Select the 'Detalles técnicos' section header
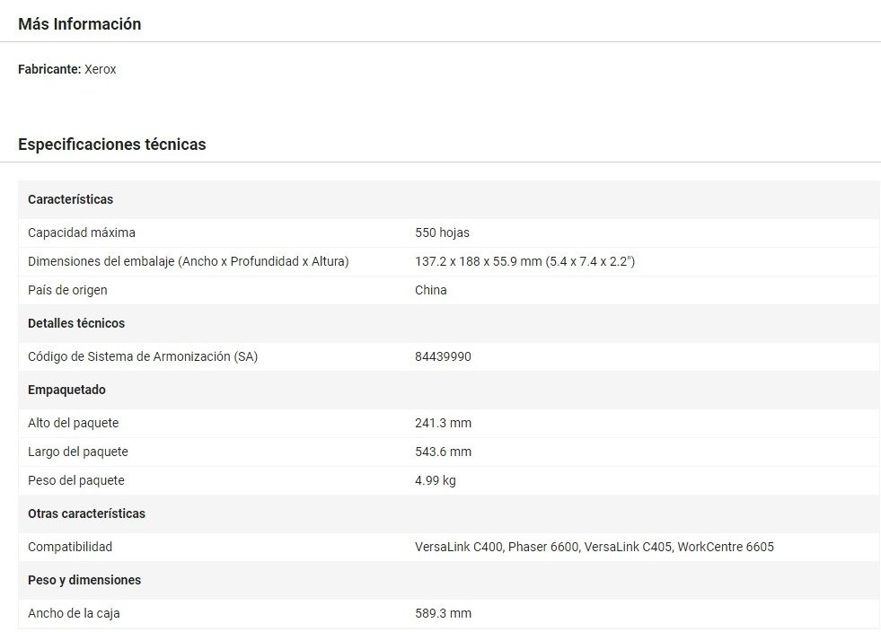The image size is (881, 632). point(76,323)
